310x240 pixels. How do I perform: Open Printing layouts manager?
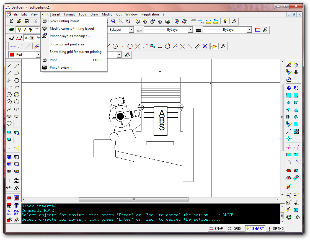(x=74, y=36)
